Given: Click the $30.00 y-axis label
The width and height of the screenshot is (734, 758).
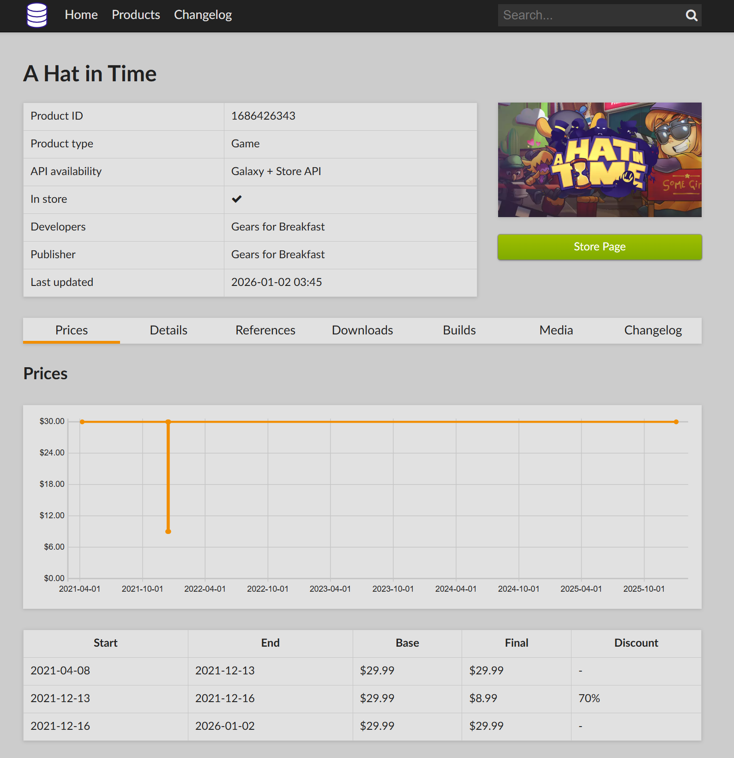Looking at the screenshot, I should coord(52,421).
